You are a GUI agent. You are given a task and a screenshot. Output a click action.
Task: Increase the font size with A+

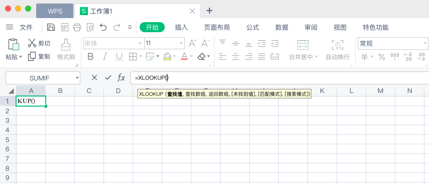point(193,43)
